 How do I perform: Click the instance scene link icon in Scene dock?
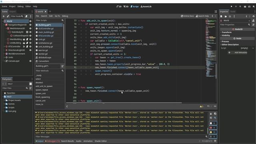[8, 16]
